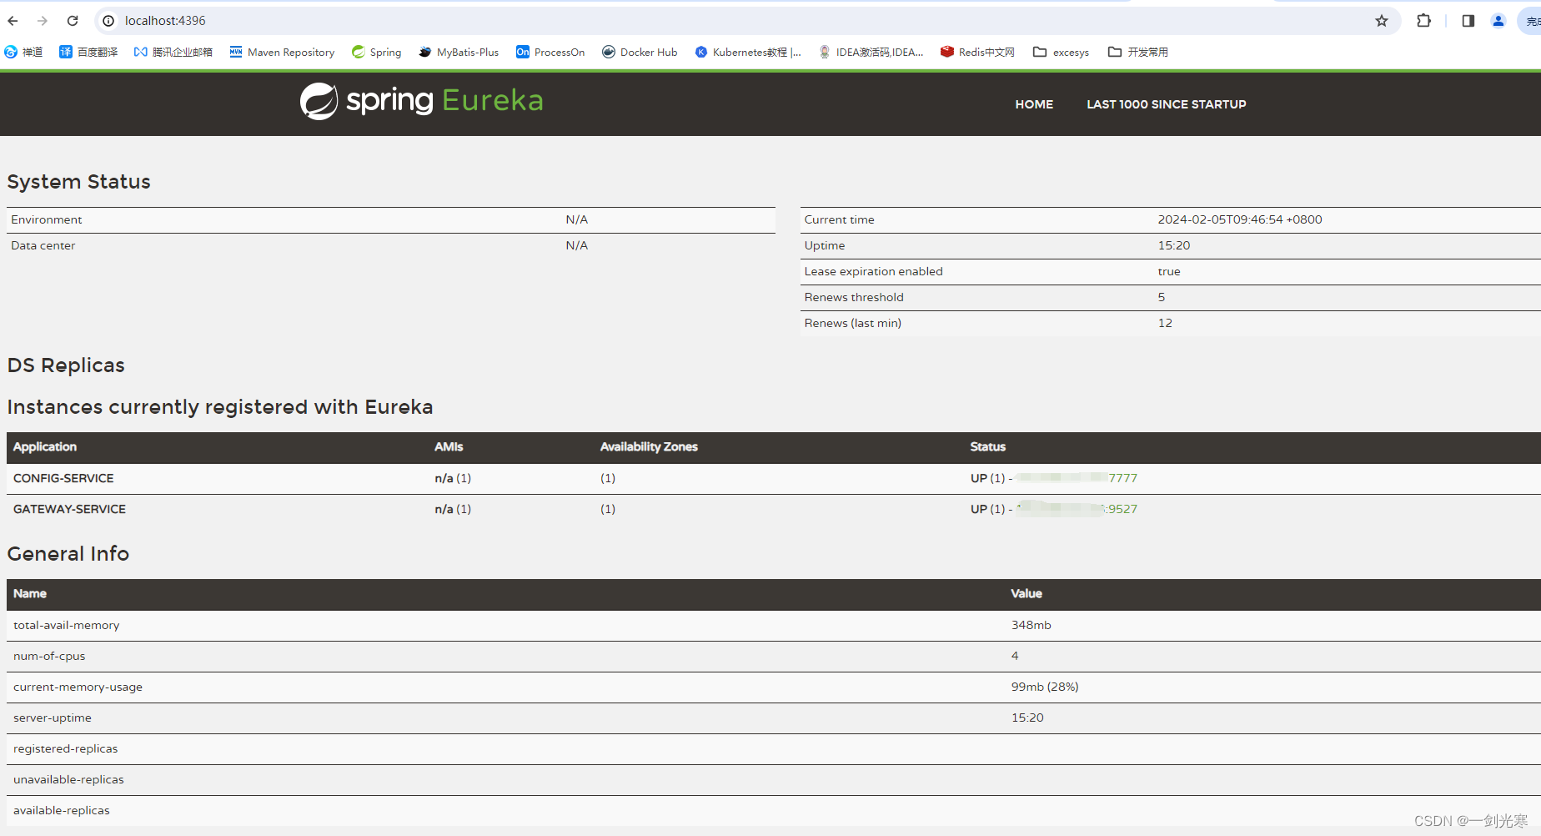Click the num-of-cpus row name
Image resolution: width=1541 pixels, height=836 pixels.
pos(49,656)
